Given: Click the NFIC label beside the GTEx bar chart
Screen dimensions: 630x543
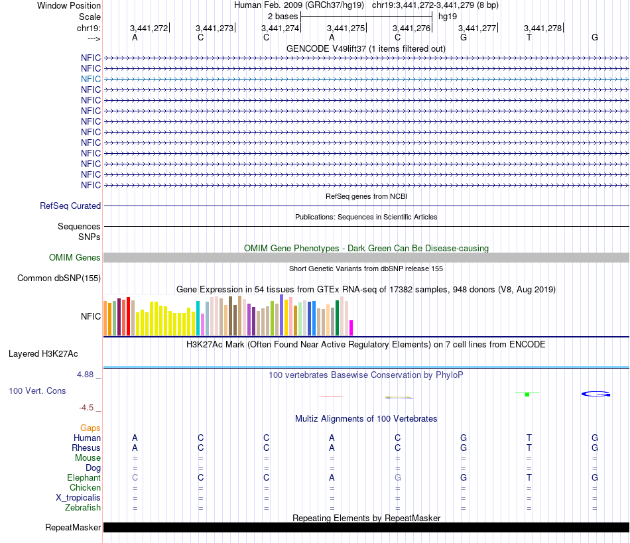Looking at the screenshot, I should click(91, 316).
